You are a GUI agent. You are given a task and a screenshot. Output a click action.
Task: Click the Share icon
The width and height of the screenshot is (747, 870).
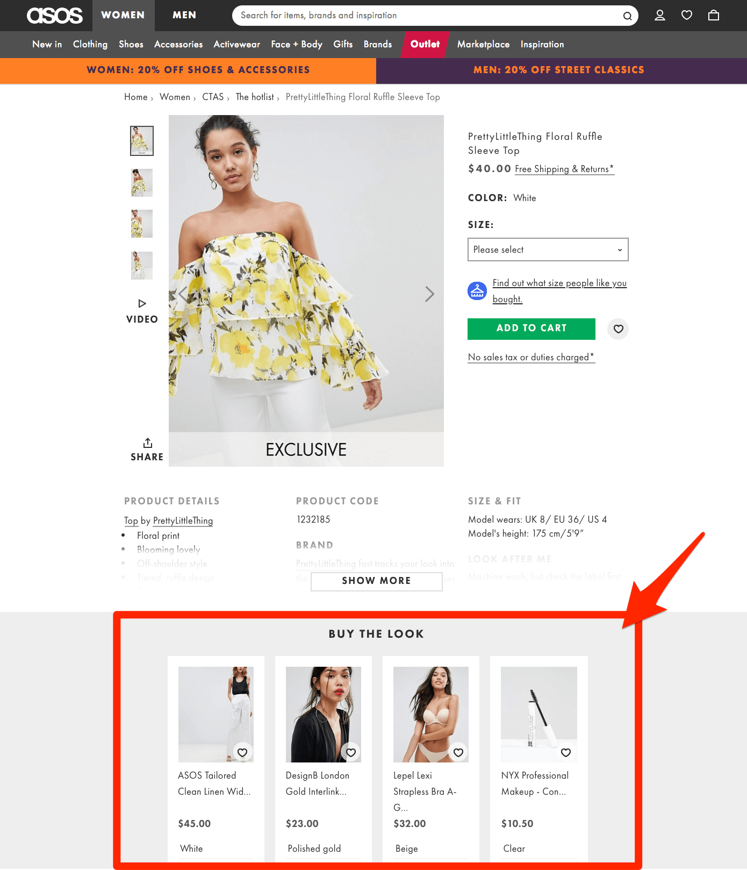click(x=148, y=443)
